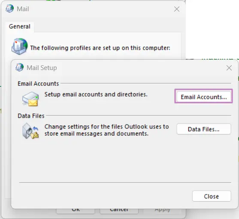Click the partially hidden Cancel button

119,211
